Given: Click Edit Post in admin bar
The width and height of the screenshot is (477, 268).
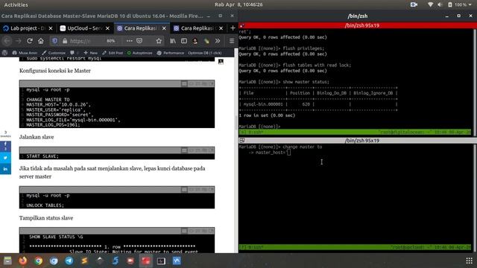Looking at the screenshot, I should (x=113, y=53).
